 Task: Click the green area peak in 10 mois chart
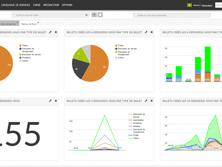[216, 115]
